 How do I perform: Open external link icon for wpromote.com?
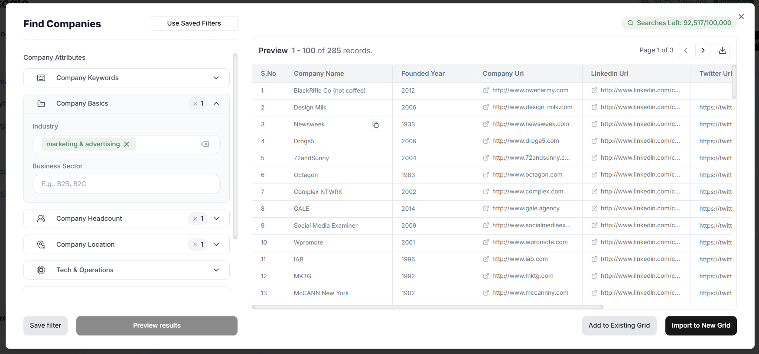click(486, 242)
